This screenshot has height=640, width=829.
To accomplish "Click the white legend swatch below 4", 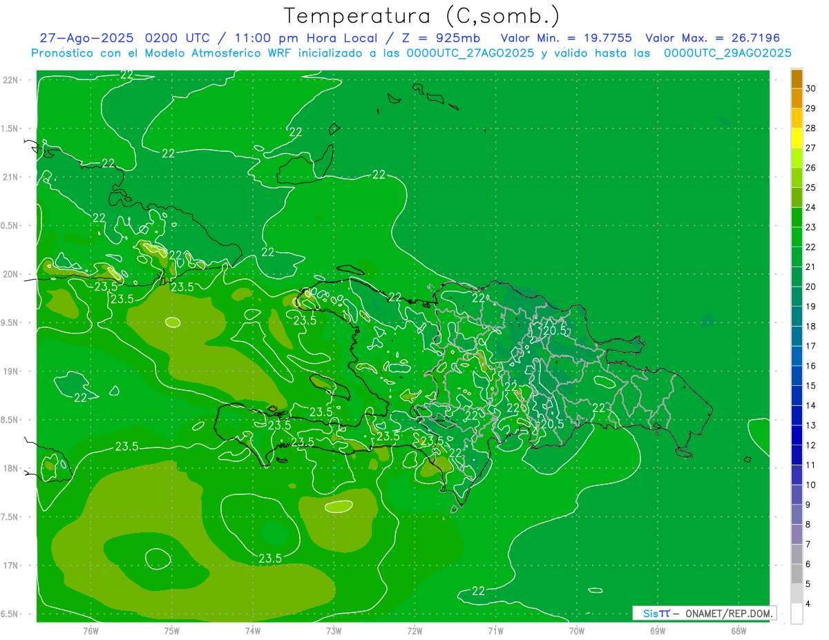I will pos(797,614).
